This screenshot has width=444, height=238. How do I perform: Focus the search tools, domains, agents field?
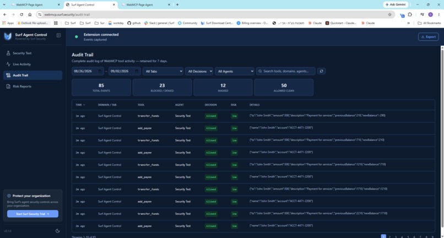point(286,71)
